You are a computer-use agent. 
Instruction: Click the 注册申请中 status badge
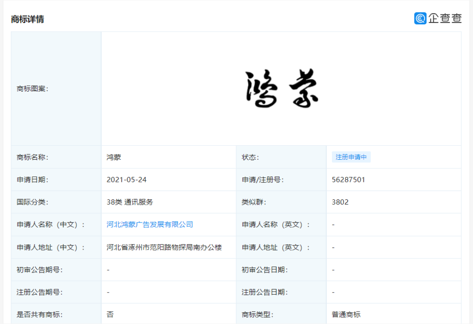coord(351,157)
